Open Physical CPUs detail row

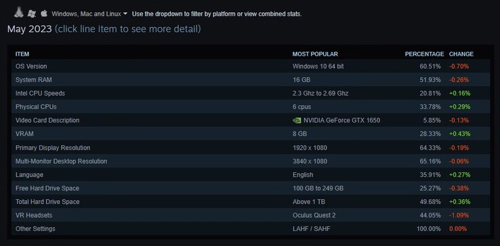pos(251,106)
